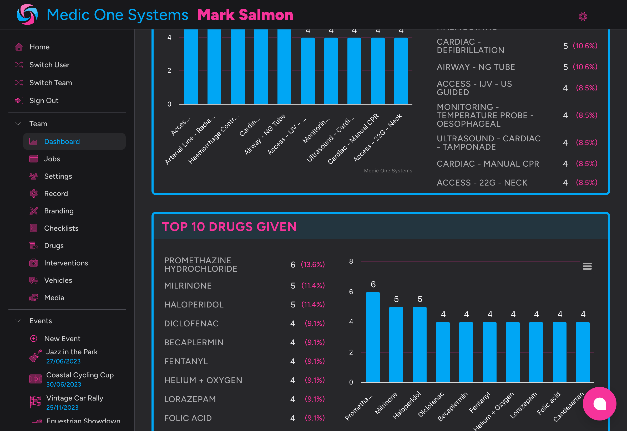The image size is (627, 431).
Task: Open the drugs chart hamburger menu
Action: pos(587,266)
